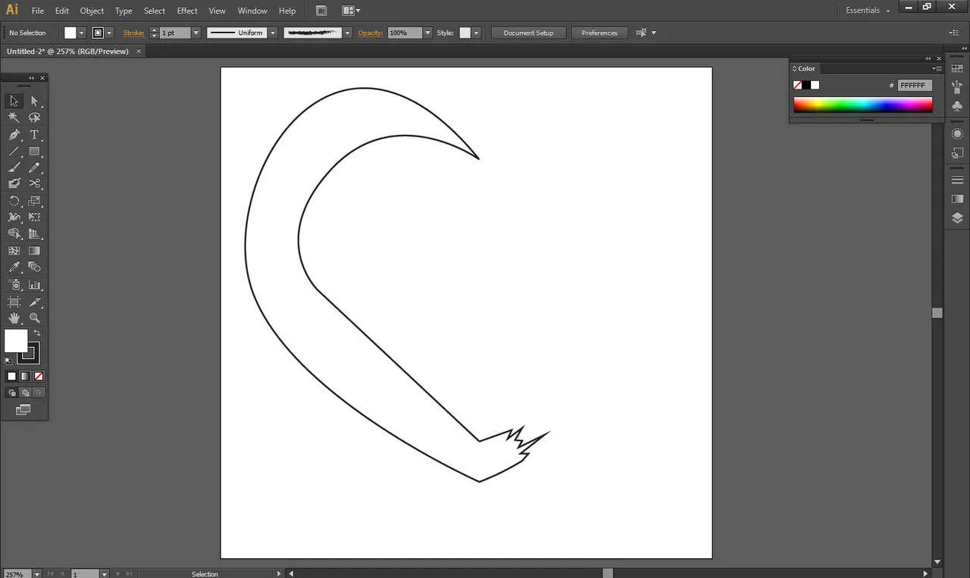The image size is (970, 578).
Task: Set paint mode to Color
Action: pos(11,376)
